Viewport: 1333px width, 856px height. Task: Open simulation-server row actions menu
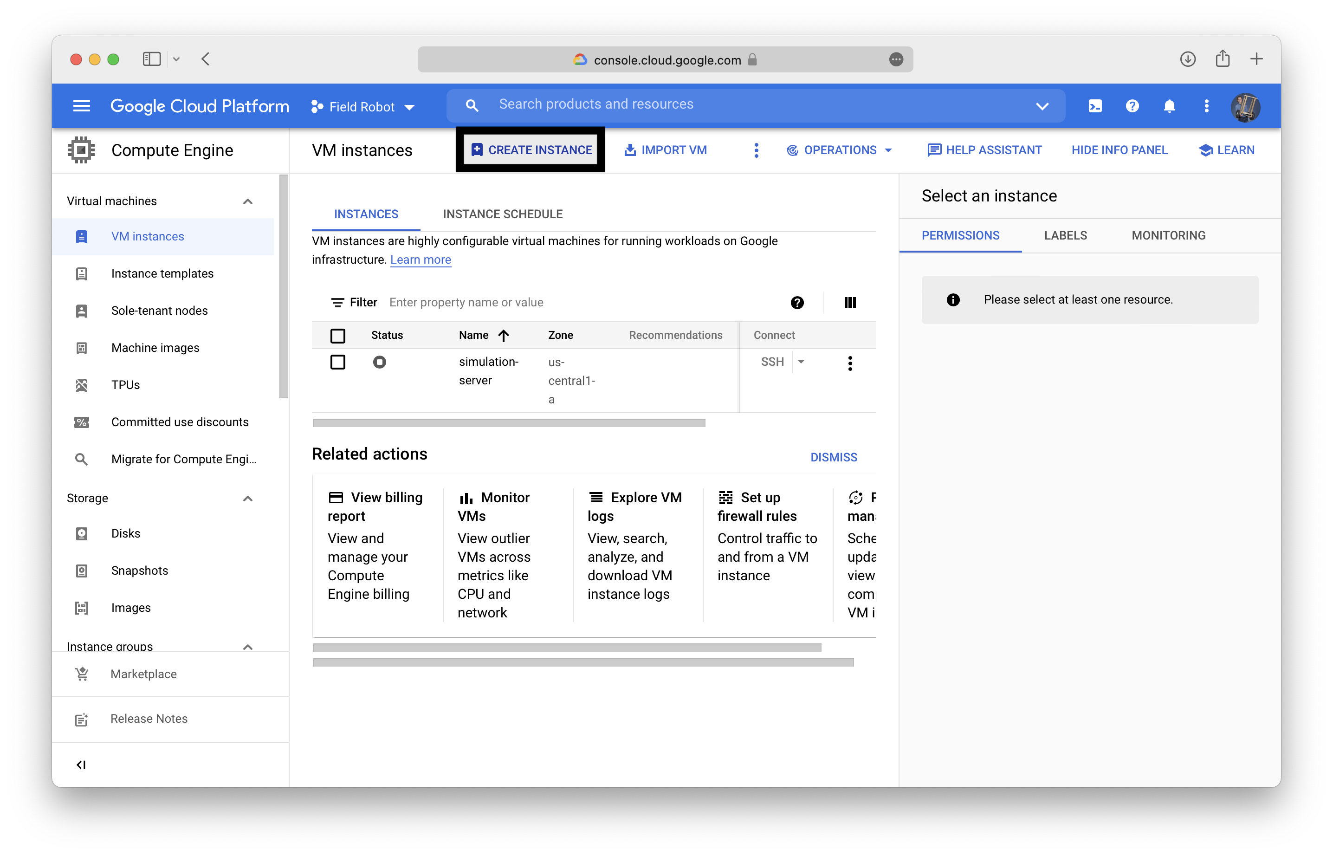coord(849,363)
